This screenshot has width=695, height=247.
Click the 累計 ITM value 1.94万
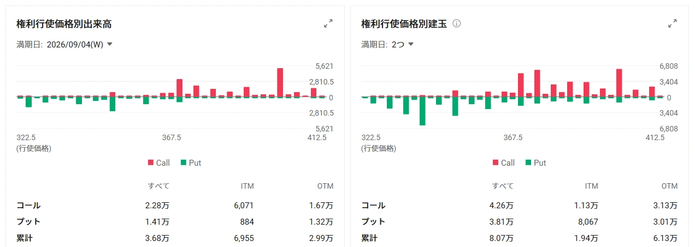(586, 238)
